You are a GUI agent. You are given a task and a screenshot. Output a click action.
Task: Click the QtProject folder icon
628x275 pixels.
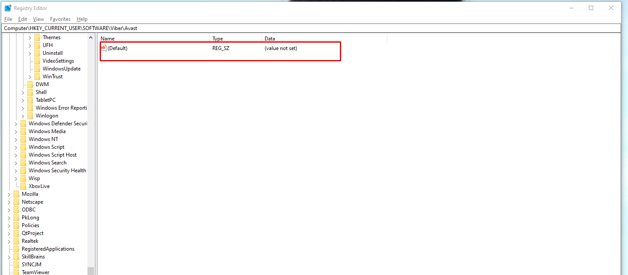tap(16, 233)
